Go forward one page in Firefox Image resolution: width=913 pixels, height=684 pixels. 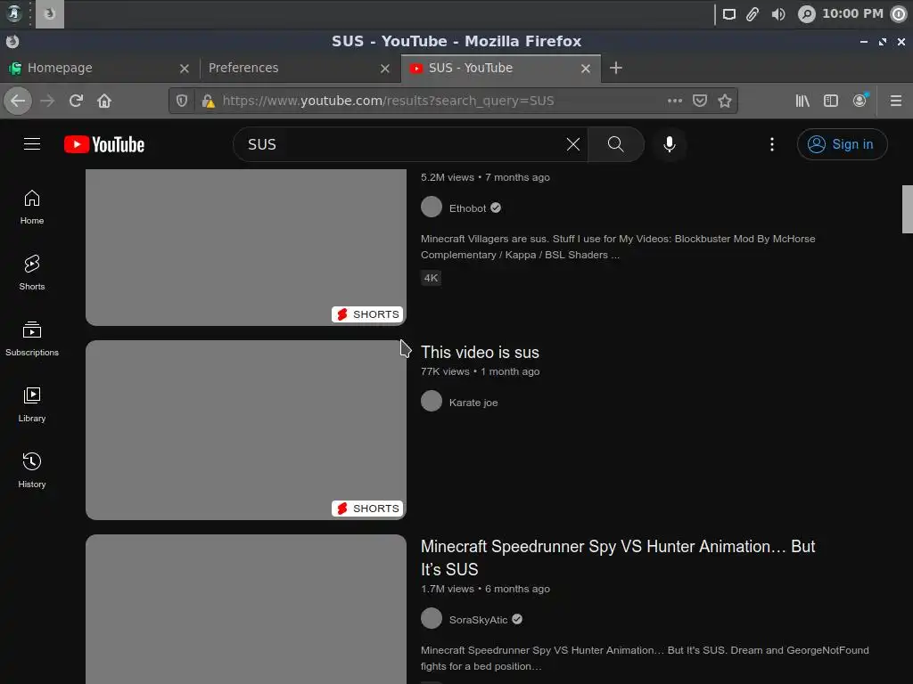pos(47,101)
